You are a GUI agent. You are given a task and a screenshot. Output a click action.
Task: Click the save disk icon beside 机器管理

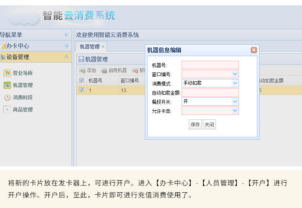pos(81,59)
